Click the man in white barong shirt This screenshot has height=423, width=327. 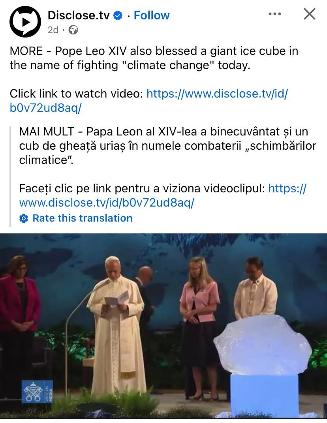[x=255, y=289]
